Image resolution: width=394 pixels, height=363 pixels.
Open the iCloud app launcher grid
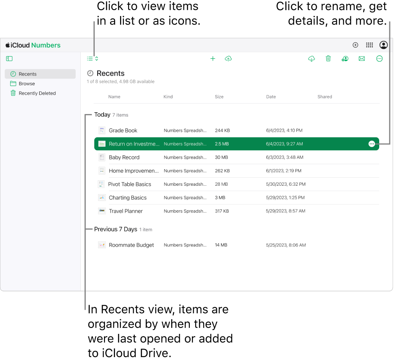pos(369,45)
